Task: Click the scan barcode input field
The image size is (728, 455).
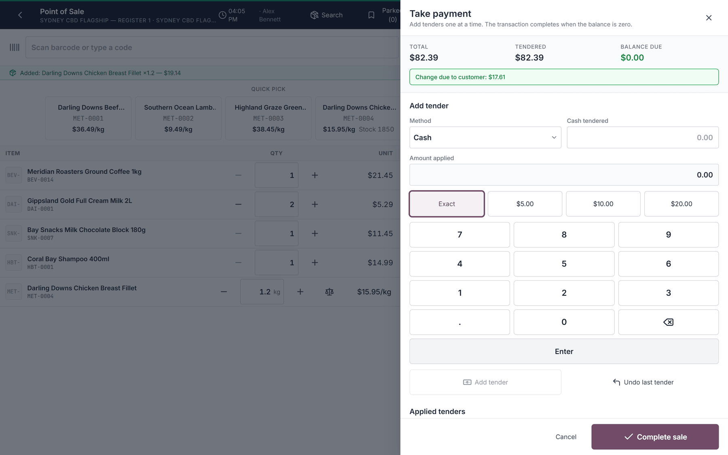Action: tap(212, 47)
